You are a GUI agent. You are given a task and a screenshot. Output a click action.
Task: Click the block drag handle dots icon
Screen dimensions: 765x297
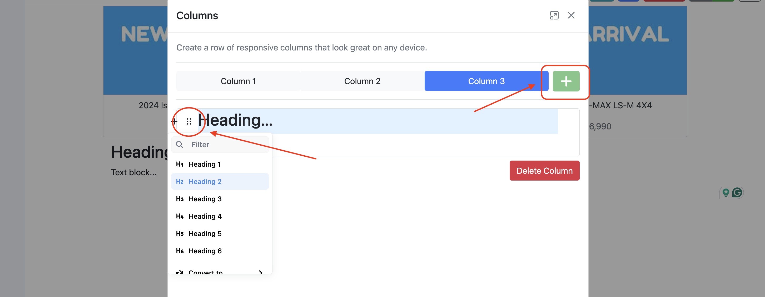(189, 121)
